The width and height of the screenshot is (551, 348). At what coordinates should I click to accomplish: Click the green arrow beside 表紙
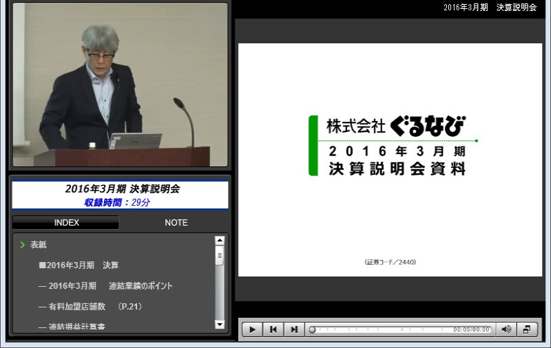tap(23, 245)
